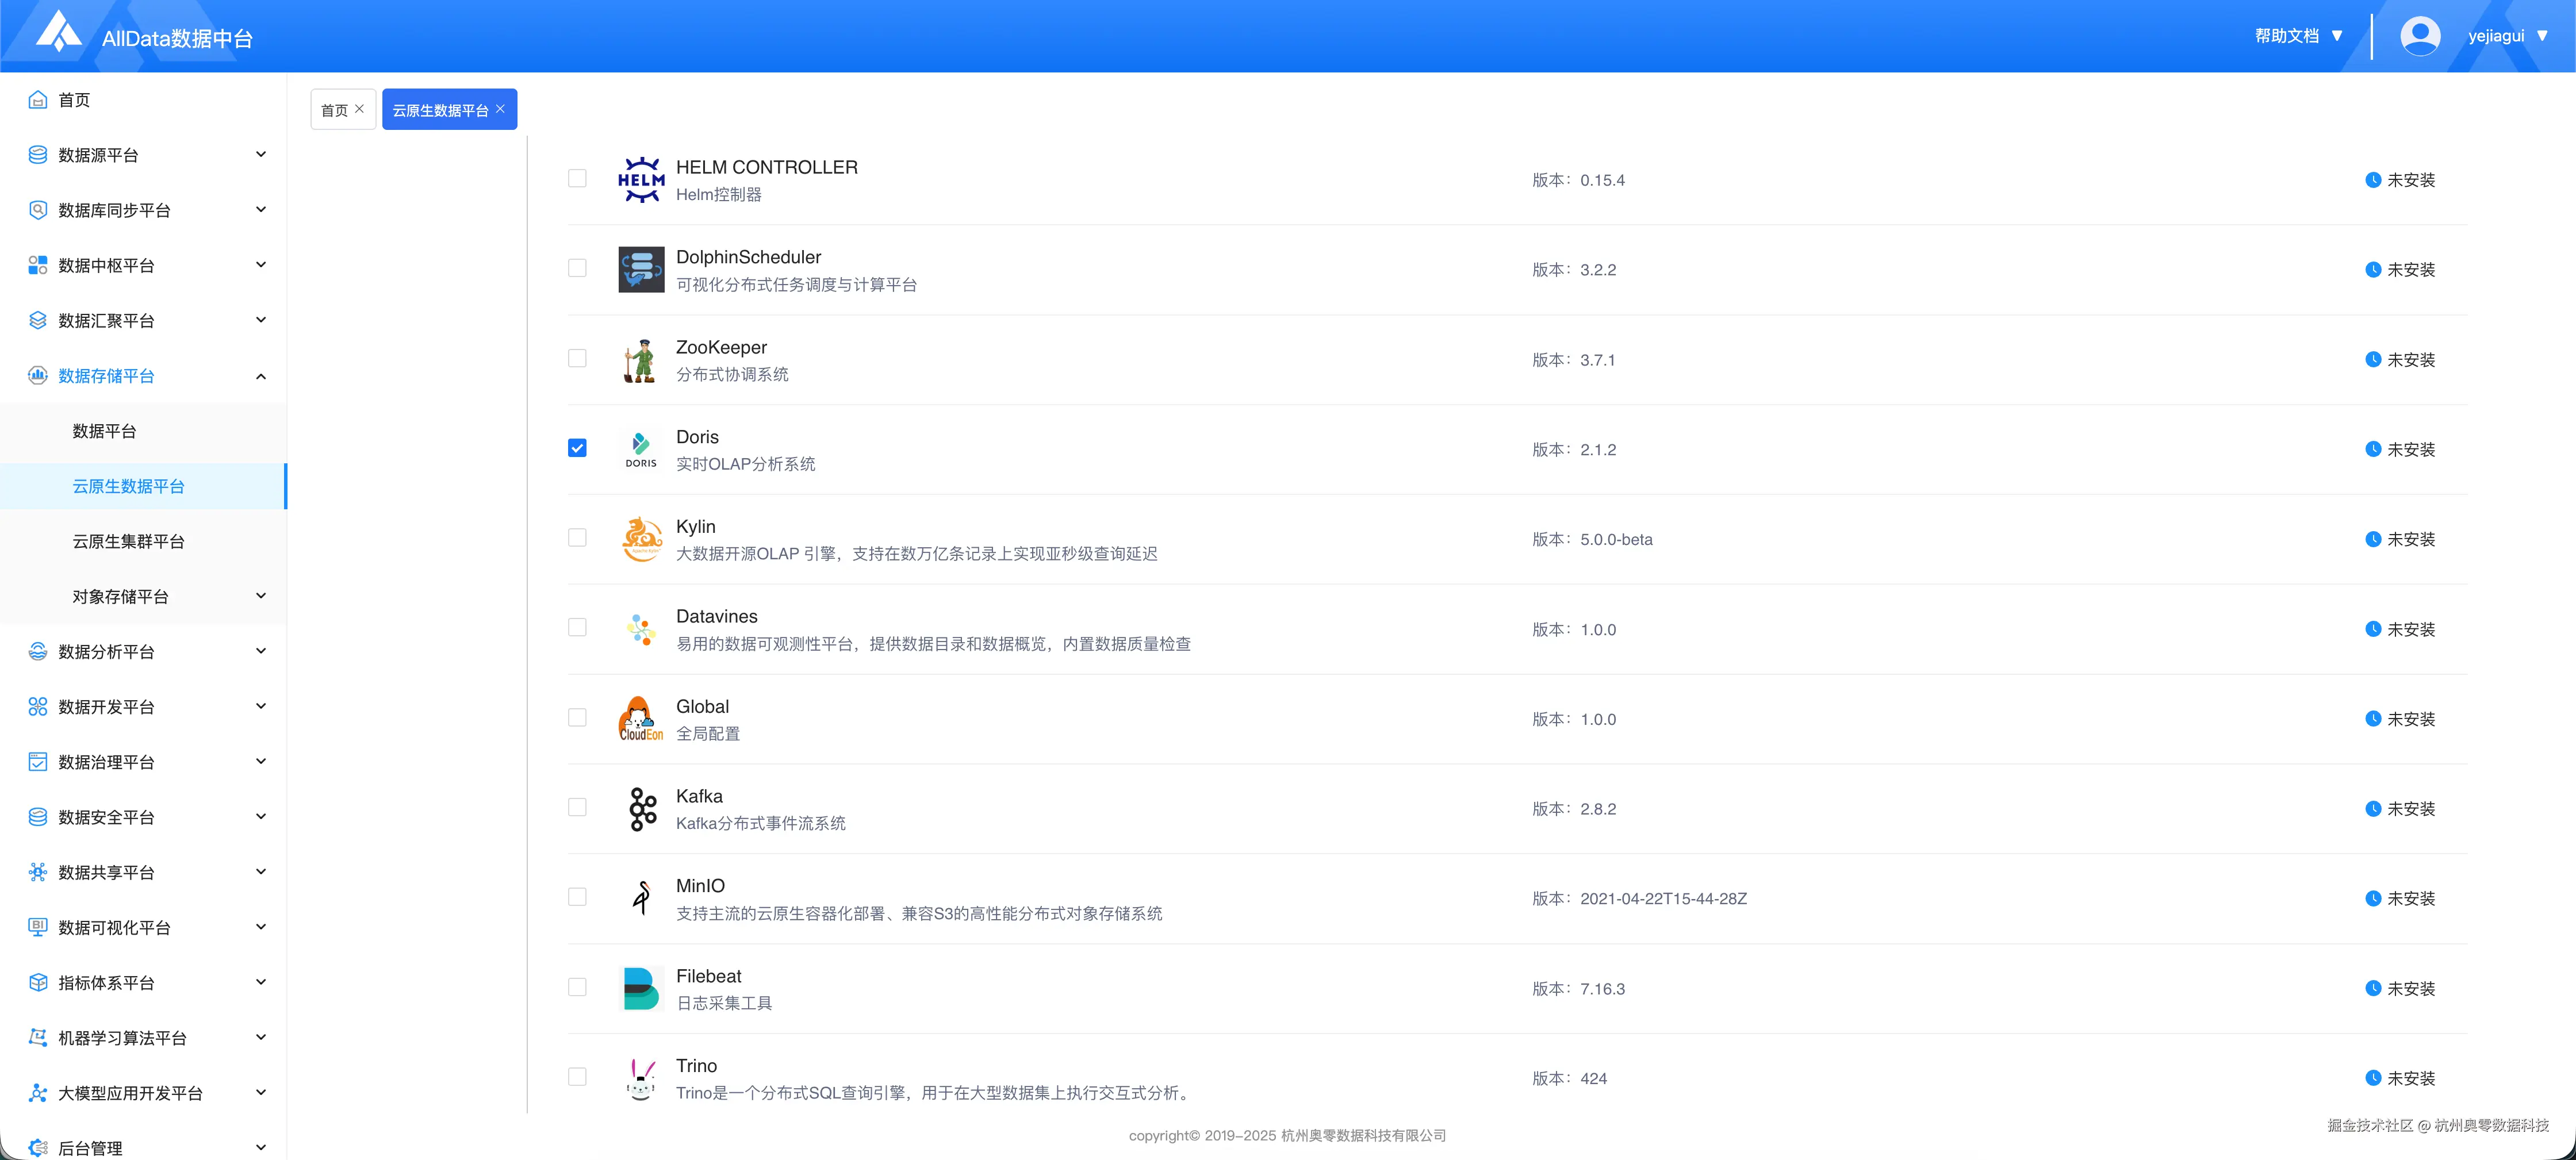Screen dimensions: 2576x1160
Task: Click the Global component name
Action: (702, 706)
